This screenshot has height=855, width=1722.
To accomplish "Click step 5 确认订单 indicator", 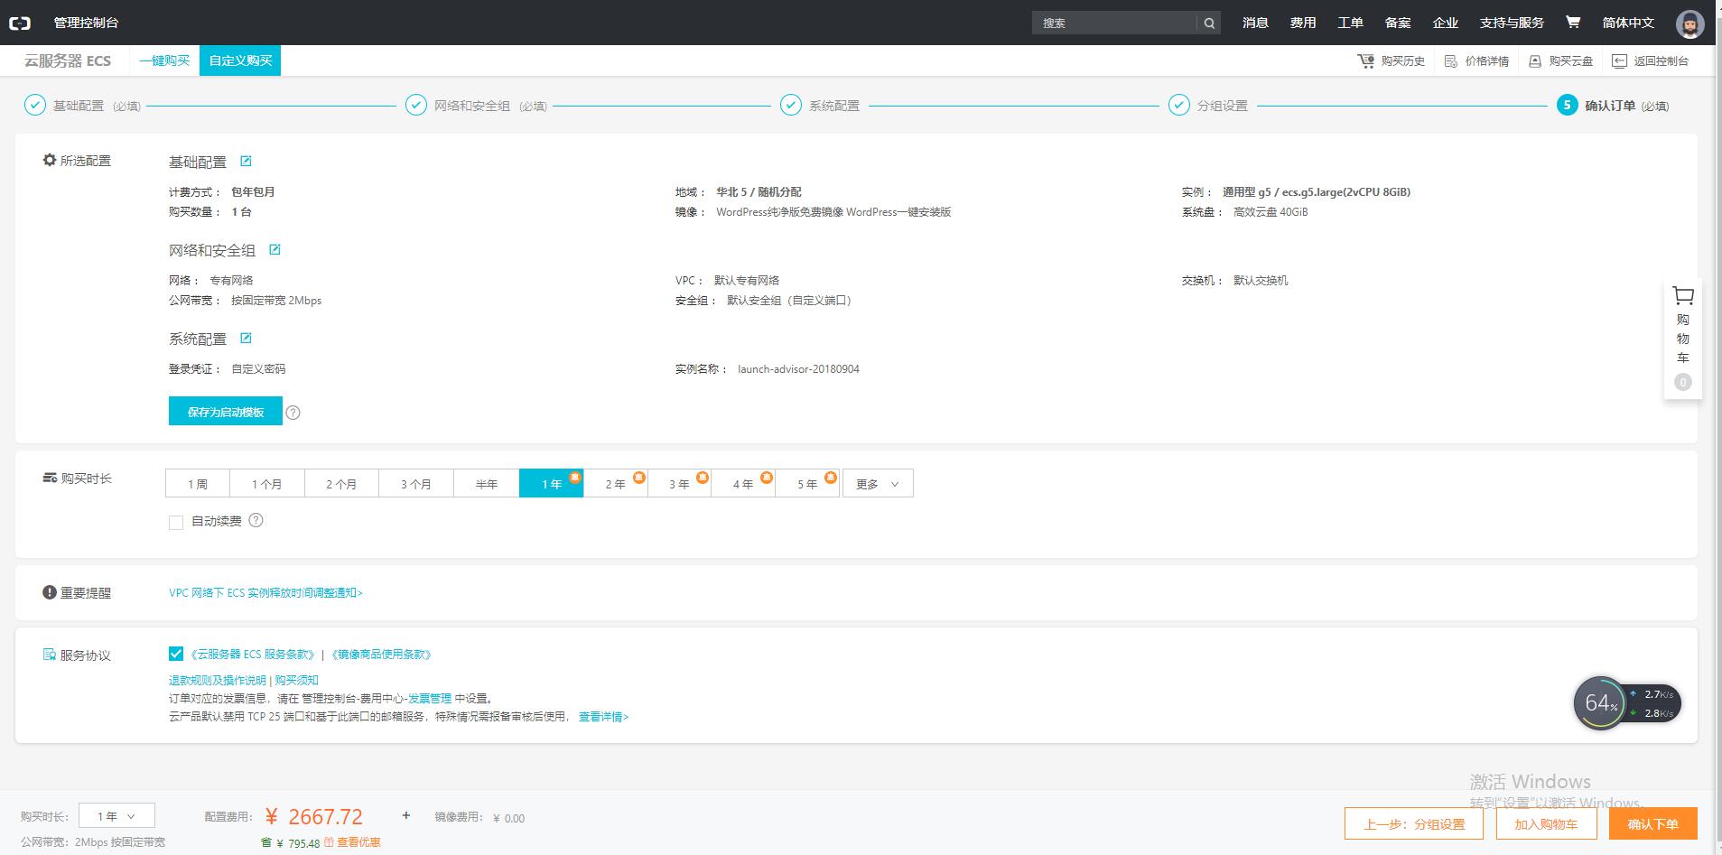I will [x=1567, y=105].
